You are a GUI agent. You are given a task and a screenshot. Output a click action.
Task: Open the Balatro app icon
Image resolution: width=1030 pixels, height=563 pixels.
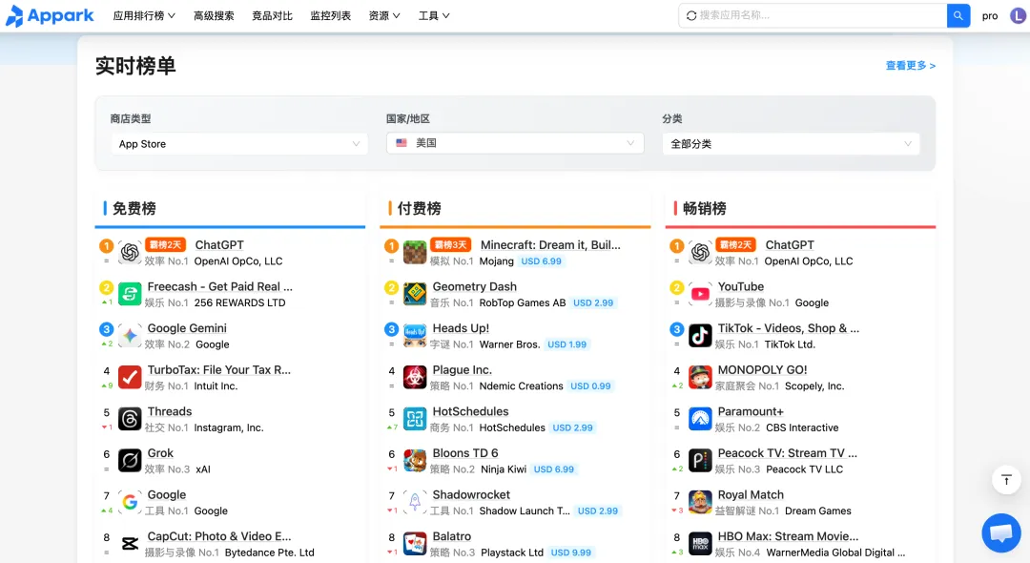coord(415,543)
